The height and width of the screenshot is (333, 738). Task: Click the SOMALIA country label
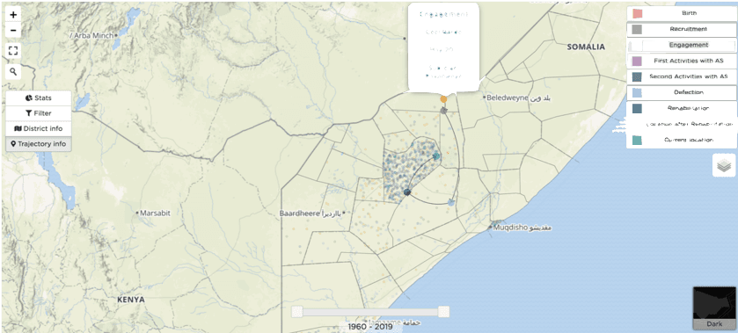pos(586,47)
